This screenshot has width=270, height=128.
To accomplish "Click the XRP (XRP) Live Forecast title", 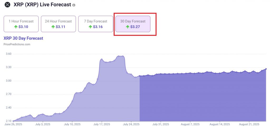I will coord(42,5).
